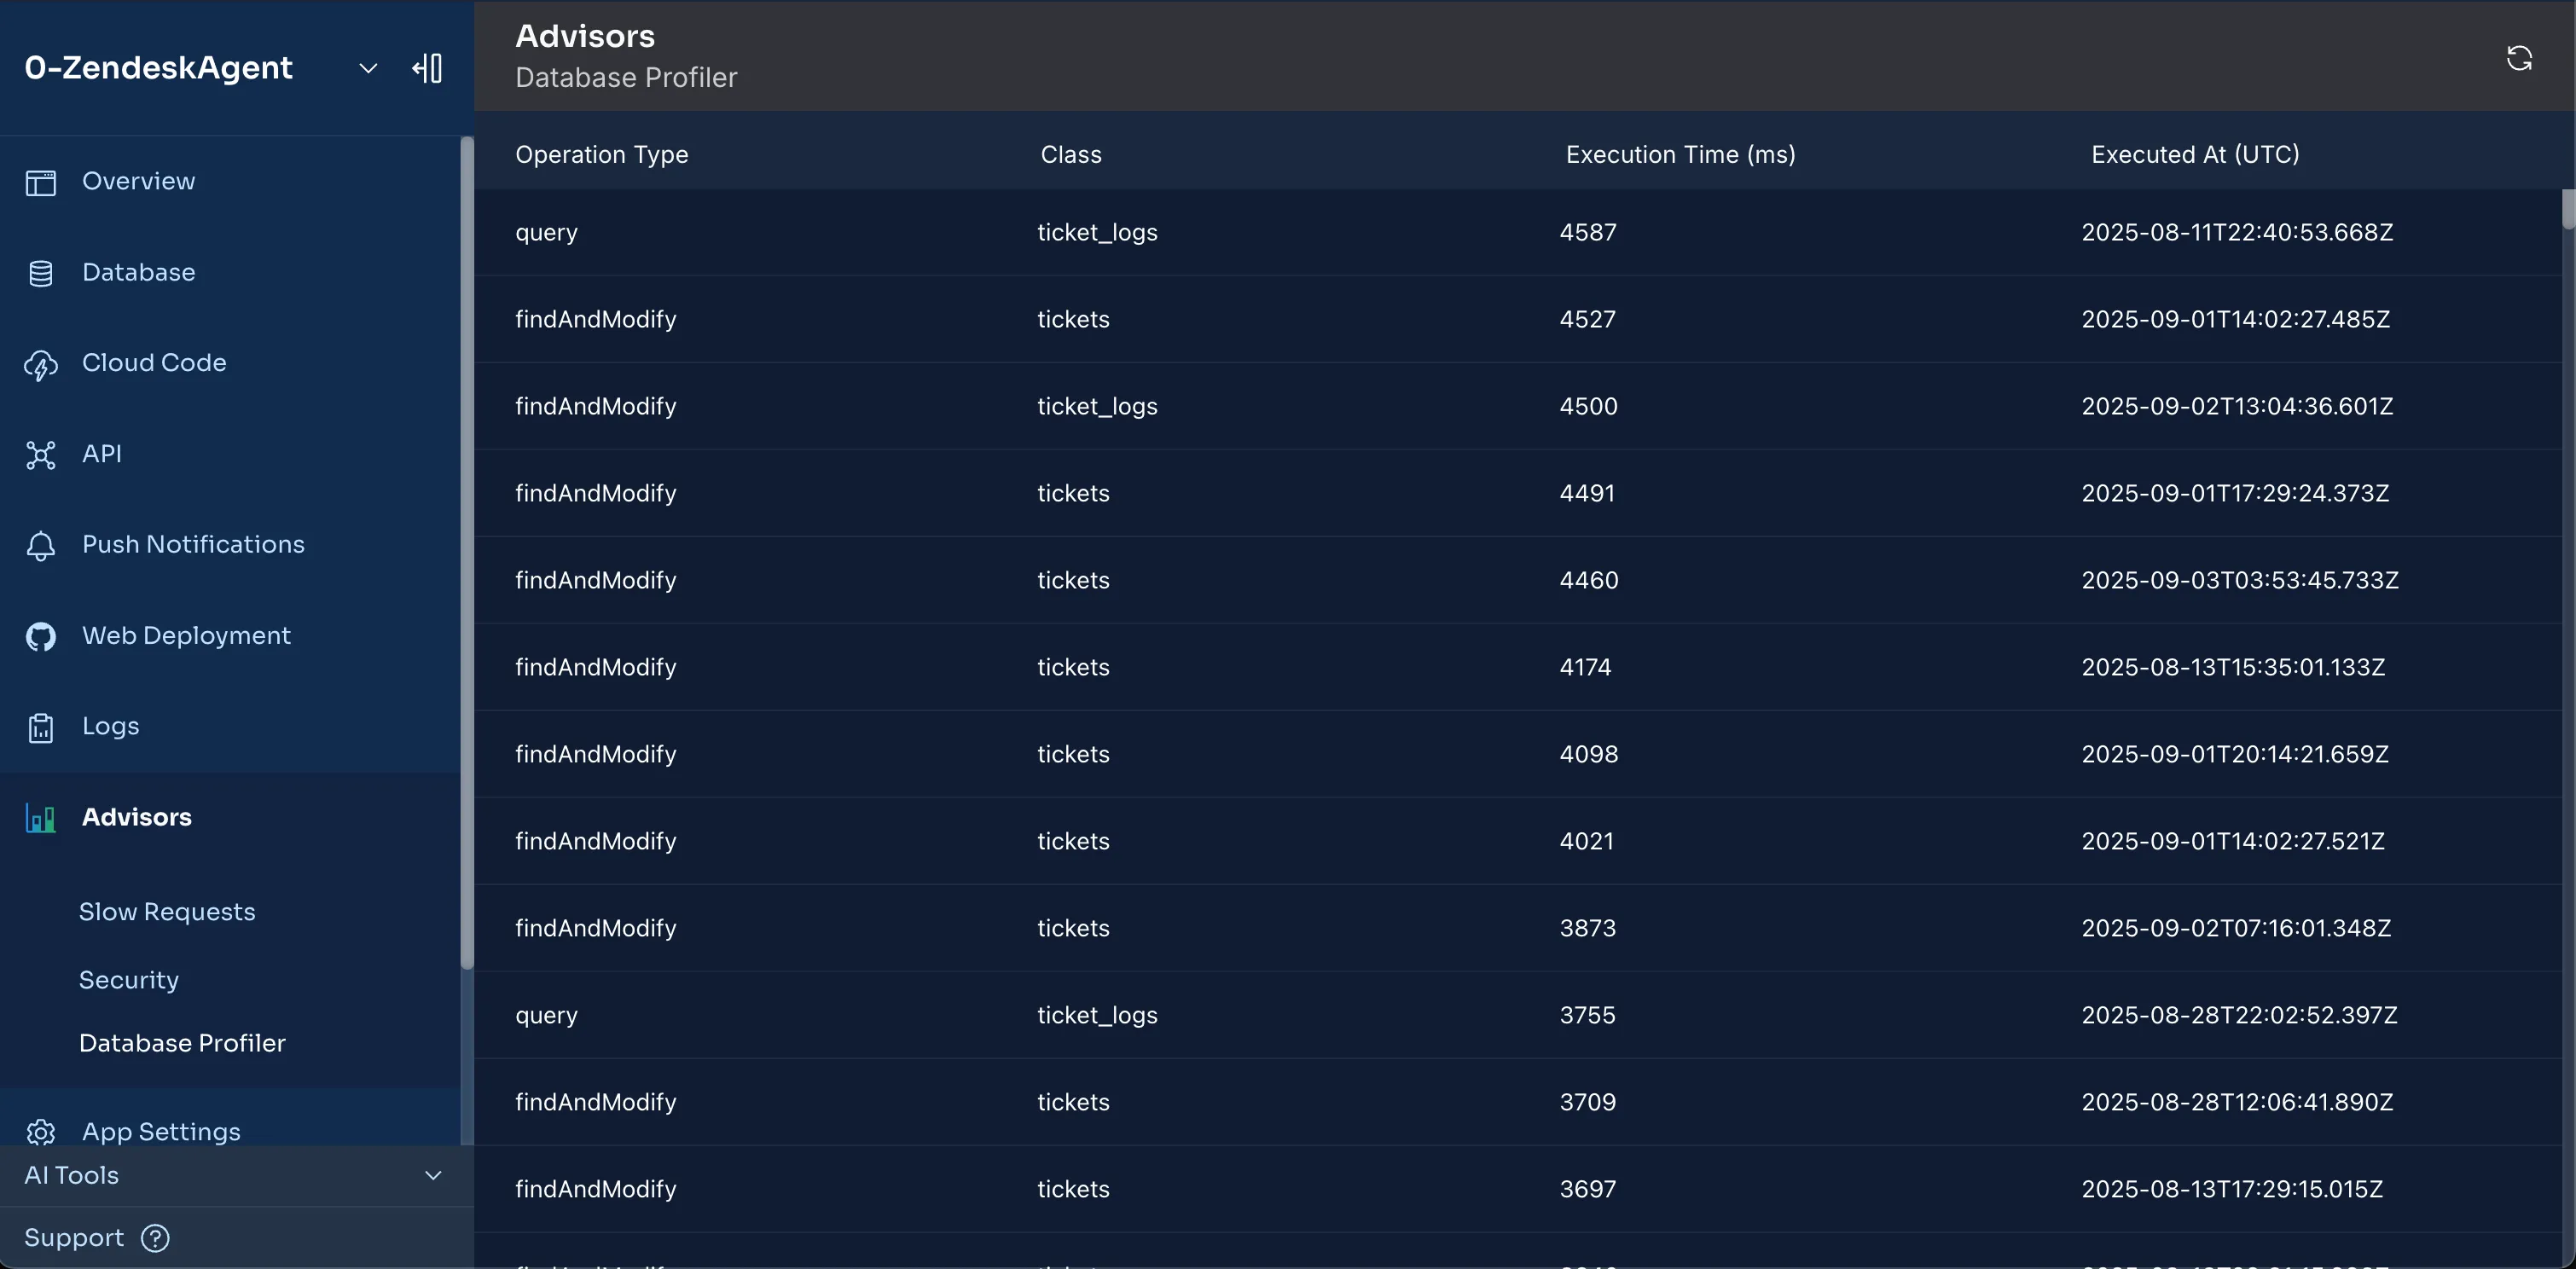The width and height of the screenshot is (2576, 1269).
Task: Go to the Cloud Code section
Action: pyautogui.click(x=154, y=363)
